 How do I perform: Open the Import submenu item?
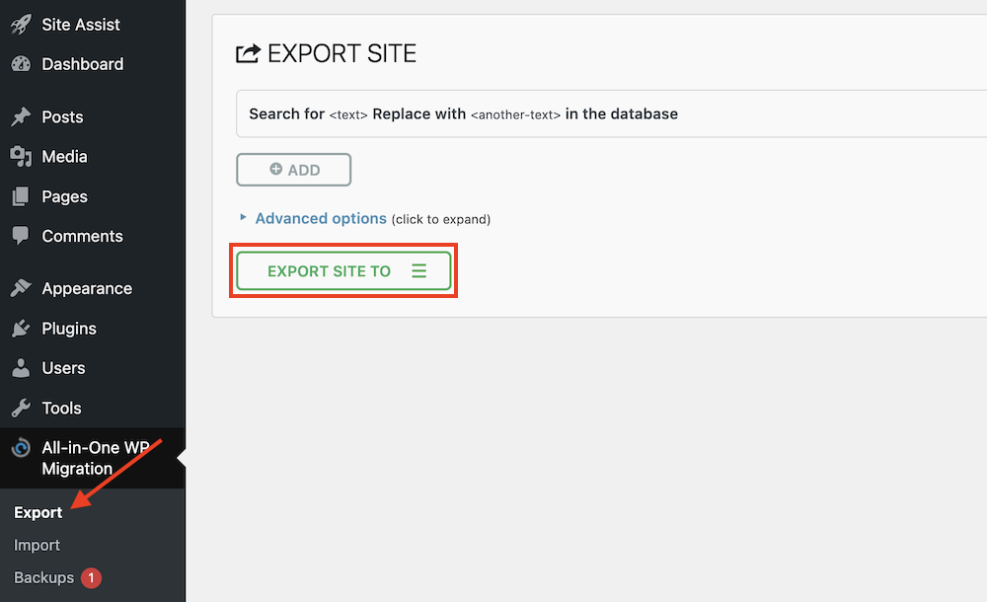pos(38,546)
